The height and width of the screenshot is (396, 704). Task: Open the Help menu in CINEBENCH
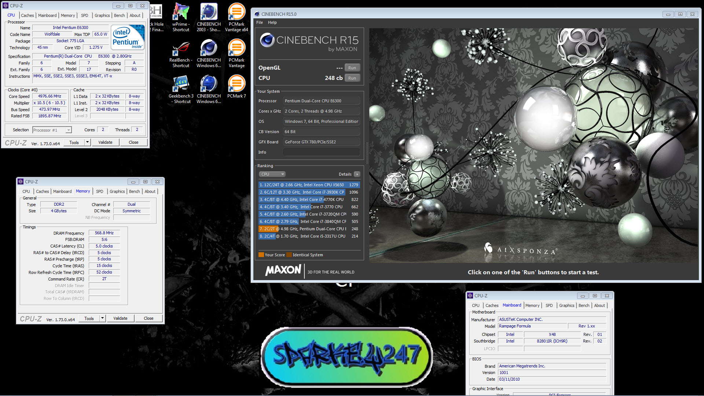click(272, 22)
